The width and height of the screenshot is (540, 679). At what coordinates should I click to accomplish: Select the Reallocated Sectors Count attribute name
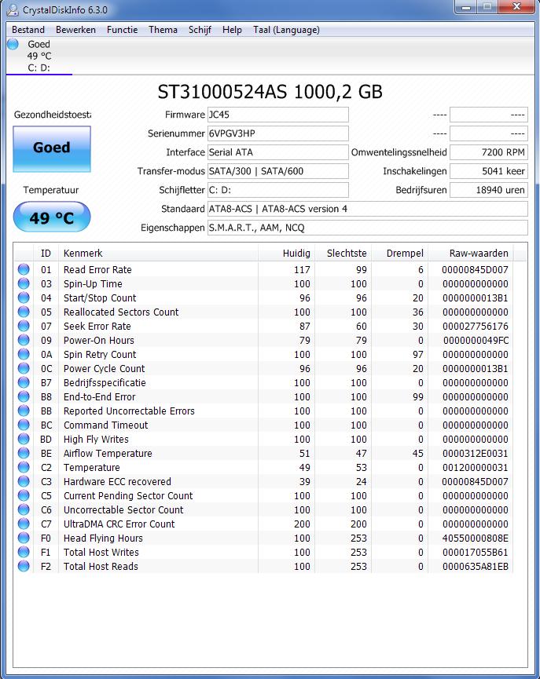point(121,312)
